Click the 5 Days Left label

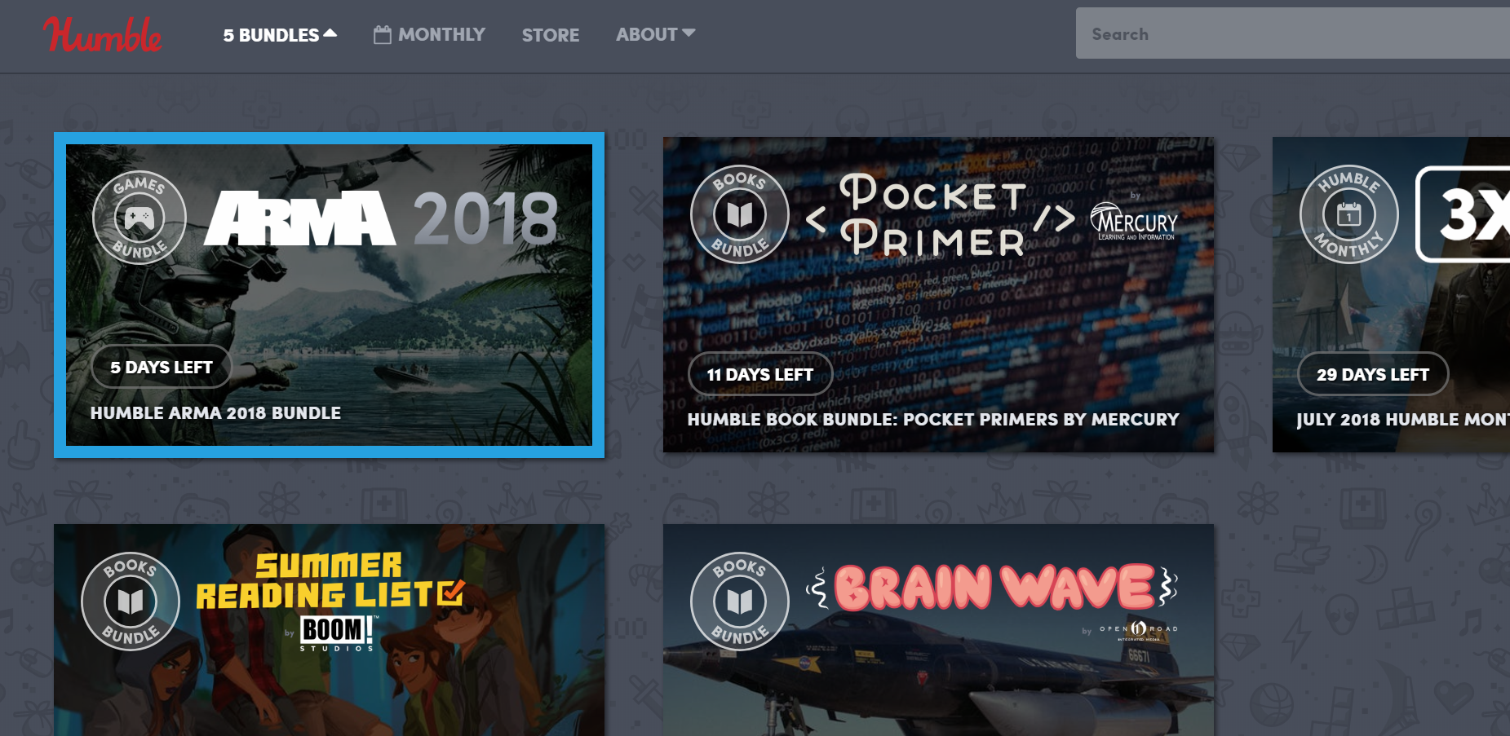(x=162, y=368)
